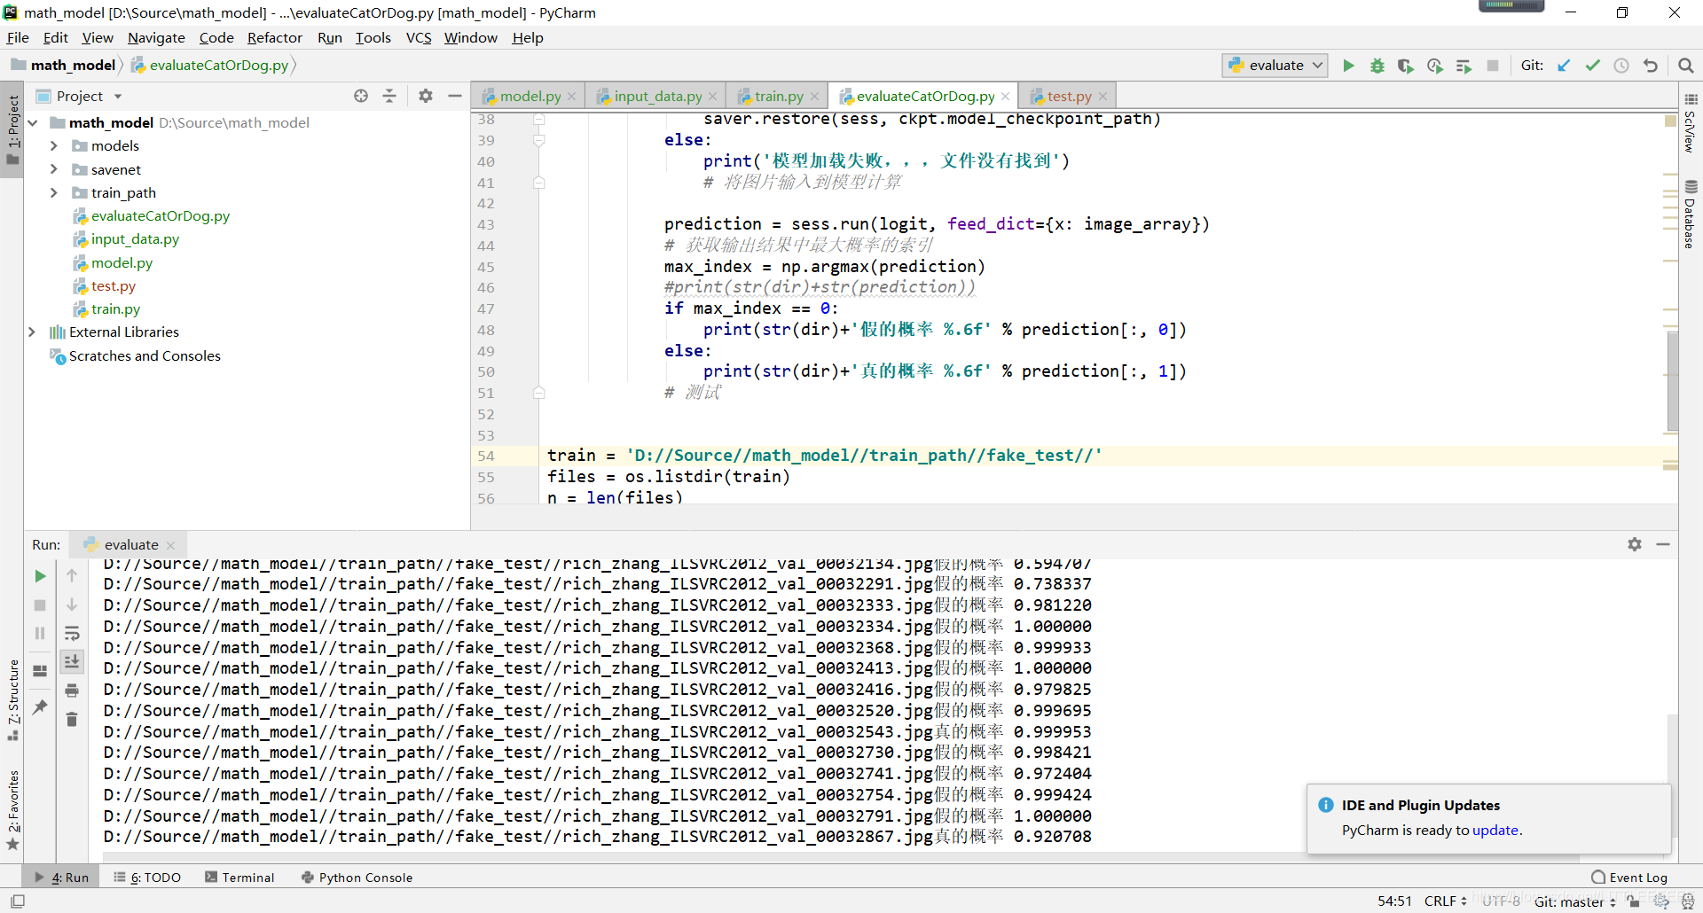Image resolution: width=1703 pixels, height=913 pixels.
Task: Pin the evaluate run tab
Action: point(40,706)
